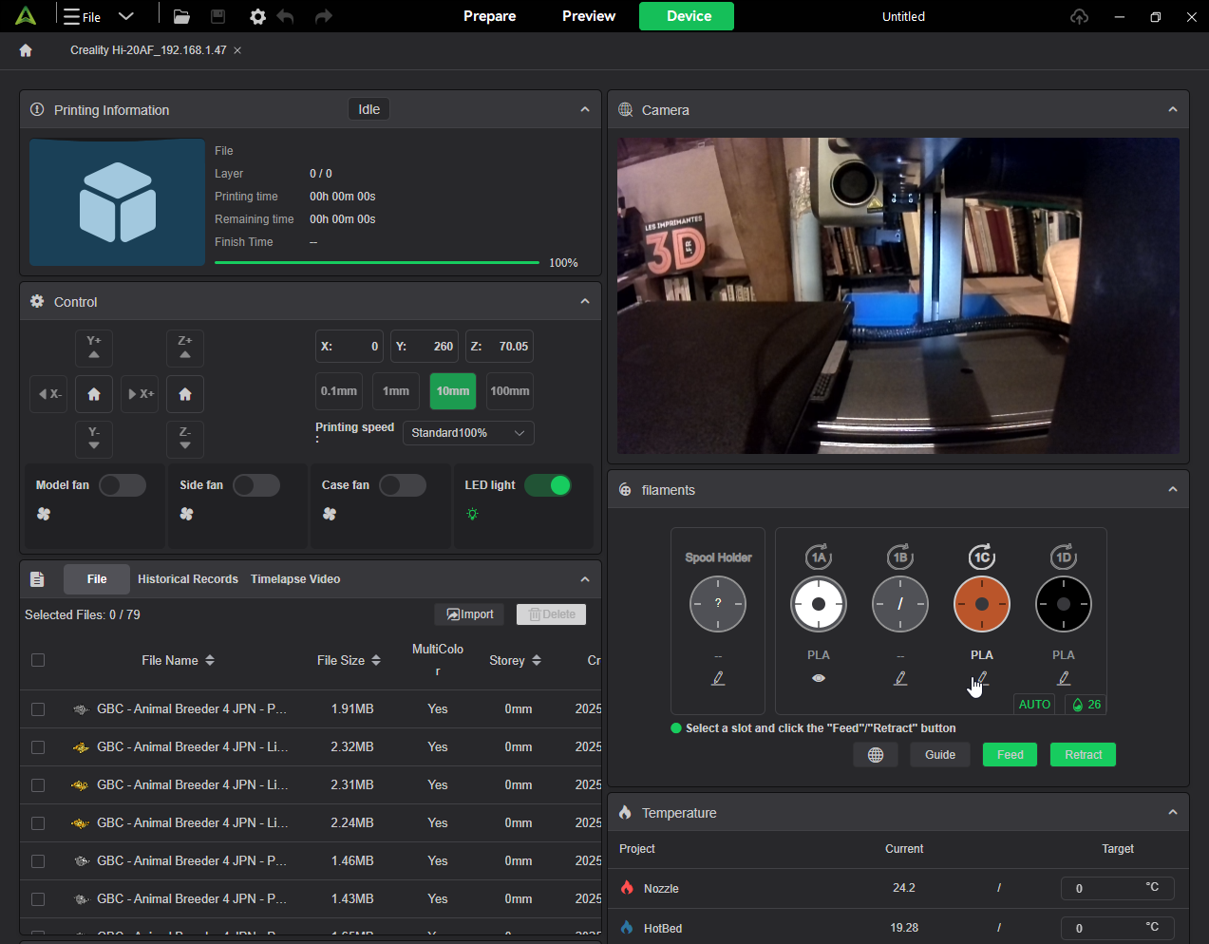This screenshot has height=944, width=1209.
Task: Click the Z- move down arrow
Action: [x=185, y=439]
